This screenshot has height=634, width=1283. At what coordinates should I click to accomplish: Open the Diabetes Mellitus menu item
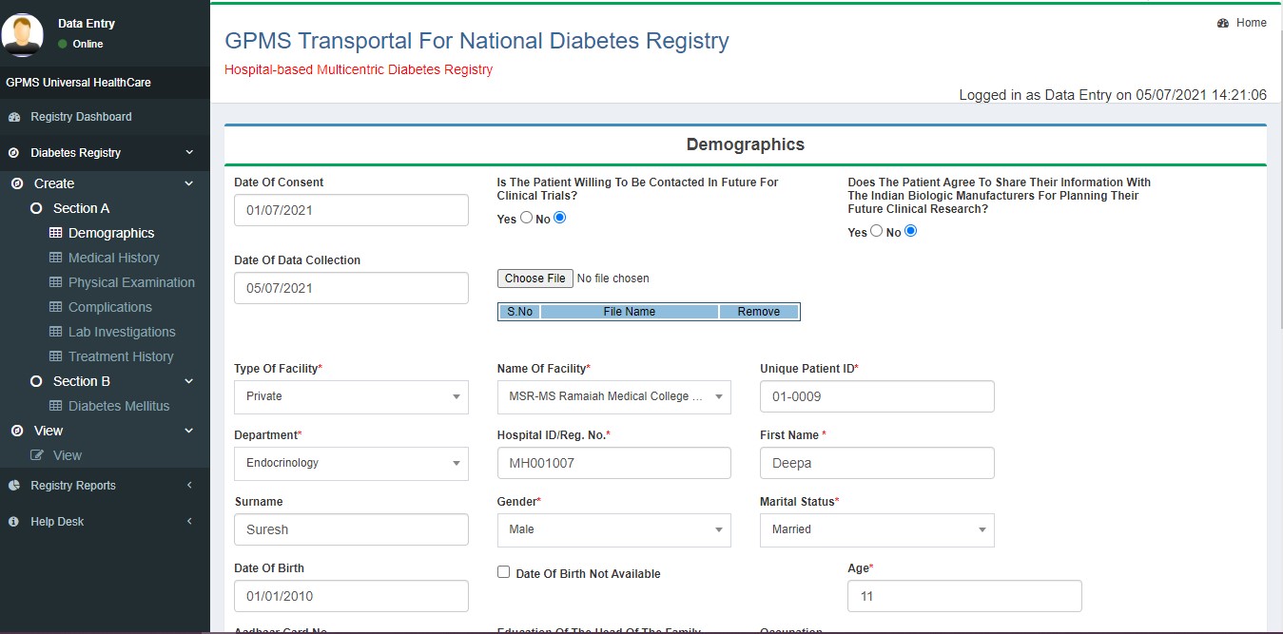click(x=119, y=406)
